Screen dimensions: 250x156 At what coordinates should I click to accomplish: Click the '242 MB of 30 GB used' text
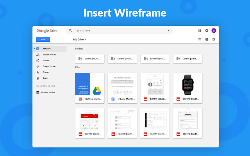(45, 86)
